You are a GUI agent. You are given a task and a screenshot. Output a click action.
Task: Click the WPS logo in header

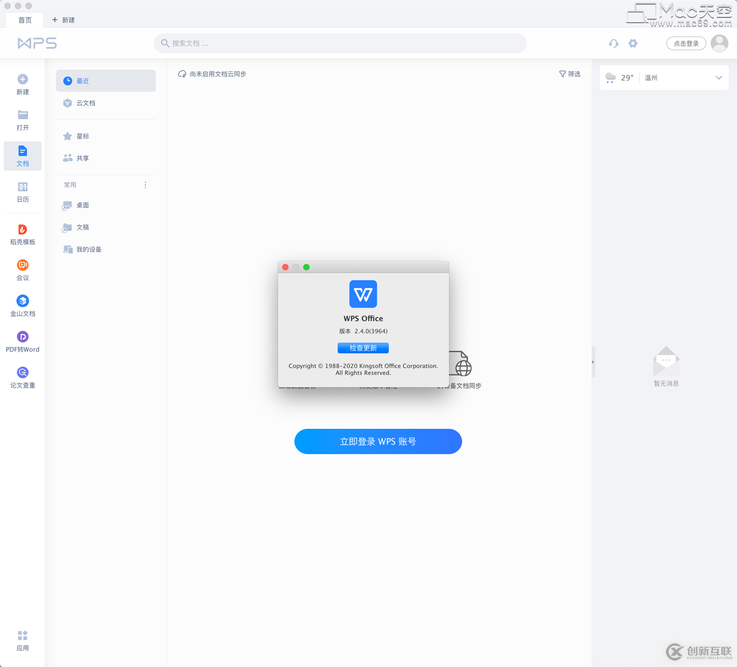pos(37,43)
